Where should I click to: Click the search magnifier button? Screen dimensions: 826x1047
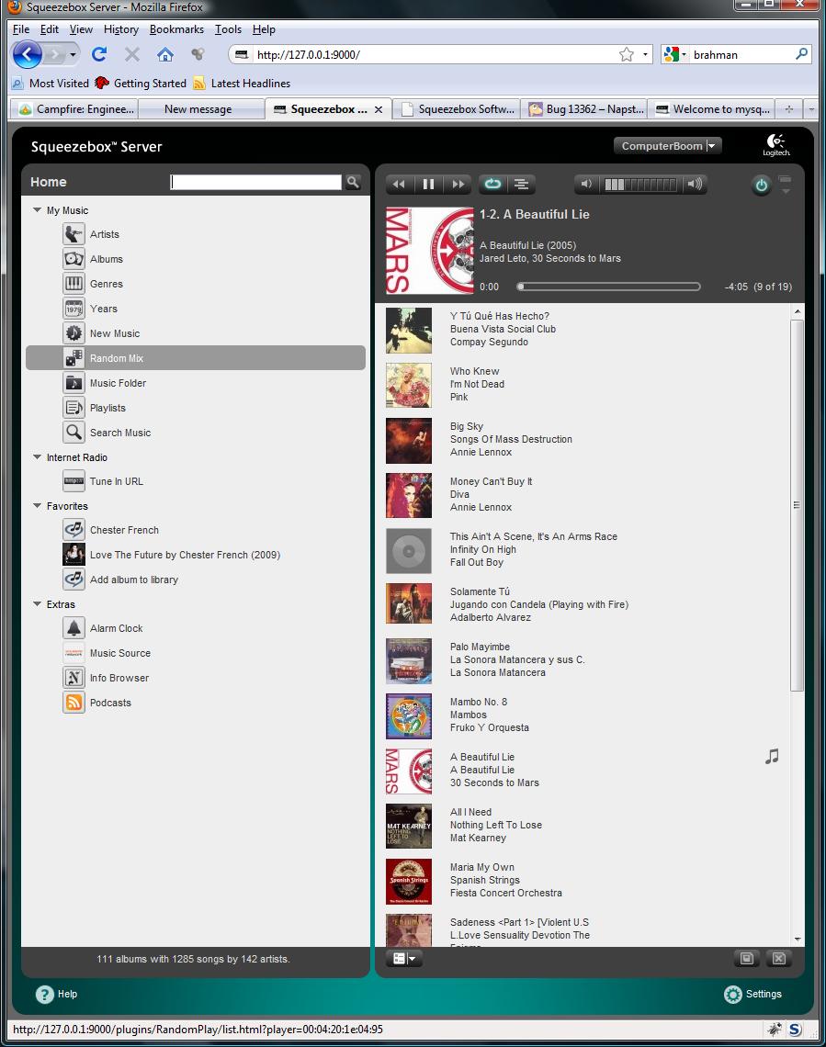353,183
